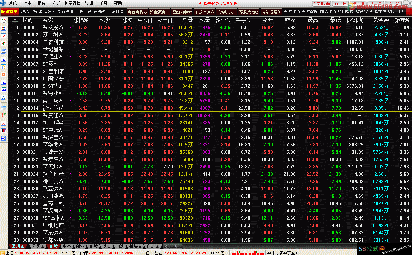412x255 pixels.
Task: Select the blue arrow import sidebar icon
Action: tap(4, 138)
